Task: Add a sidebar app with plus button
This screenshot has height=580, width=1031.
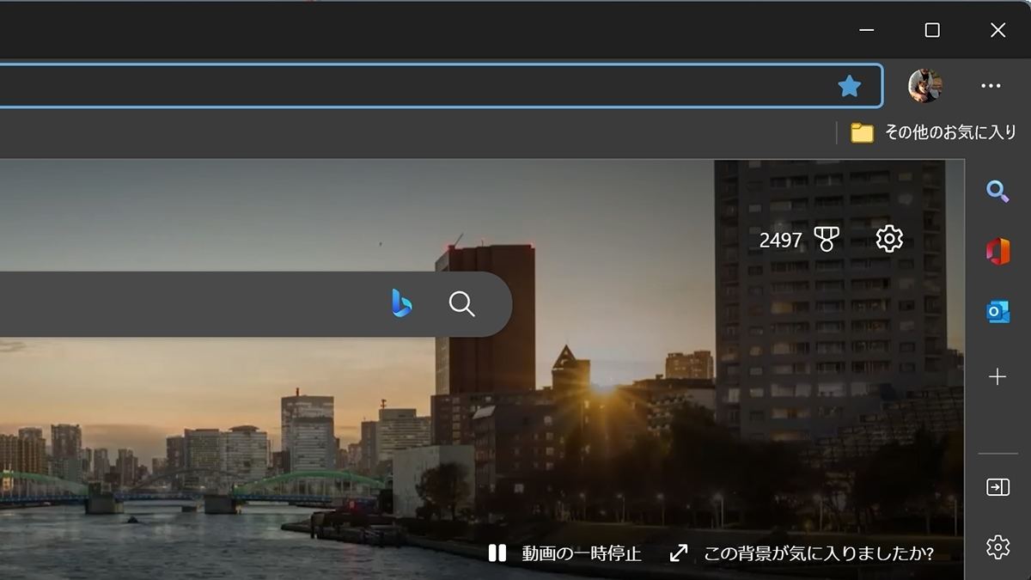Action: click(x=997, y=376)
